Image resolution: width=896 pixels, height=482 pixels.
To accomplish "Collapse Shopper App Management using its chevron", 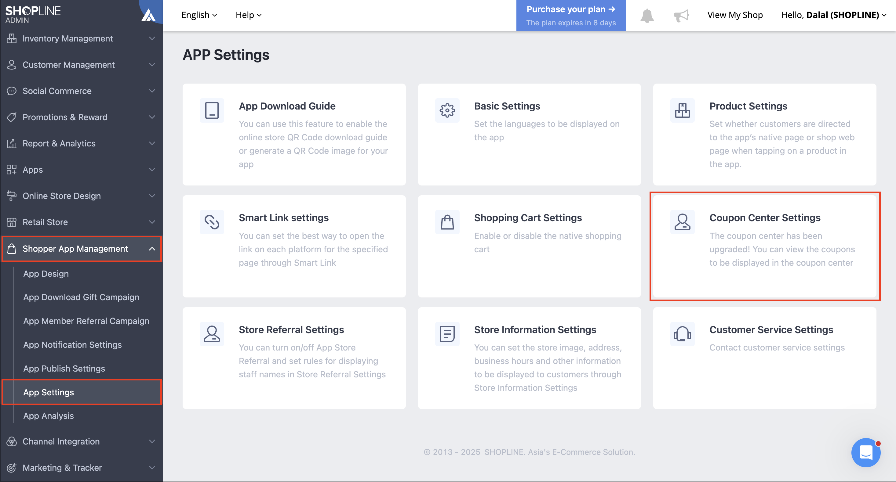I will pyautogui.click(x=152, y=249).
